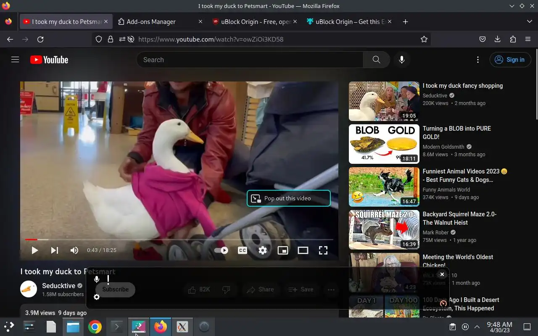The image size is (538, 336).
Task: Open the Firefox application menu
Action: (528, 39)
